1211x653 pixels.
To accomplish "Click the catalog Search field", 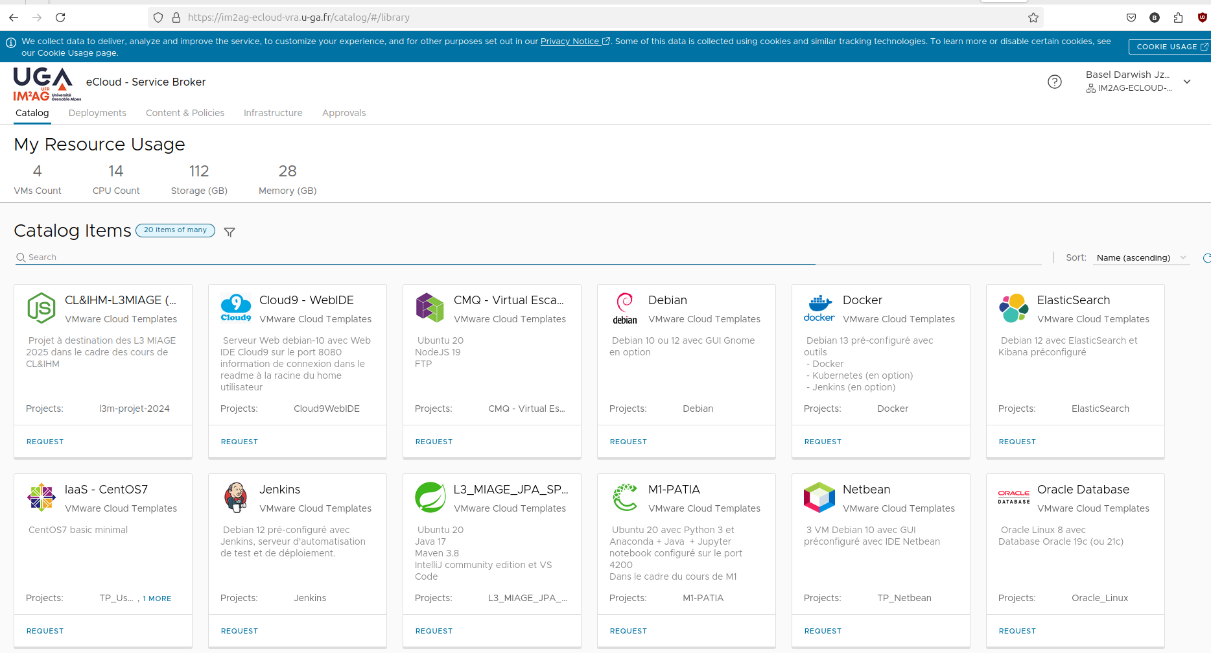I will [x=259, y=257].
